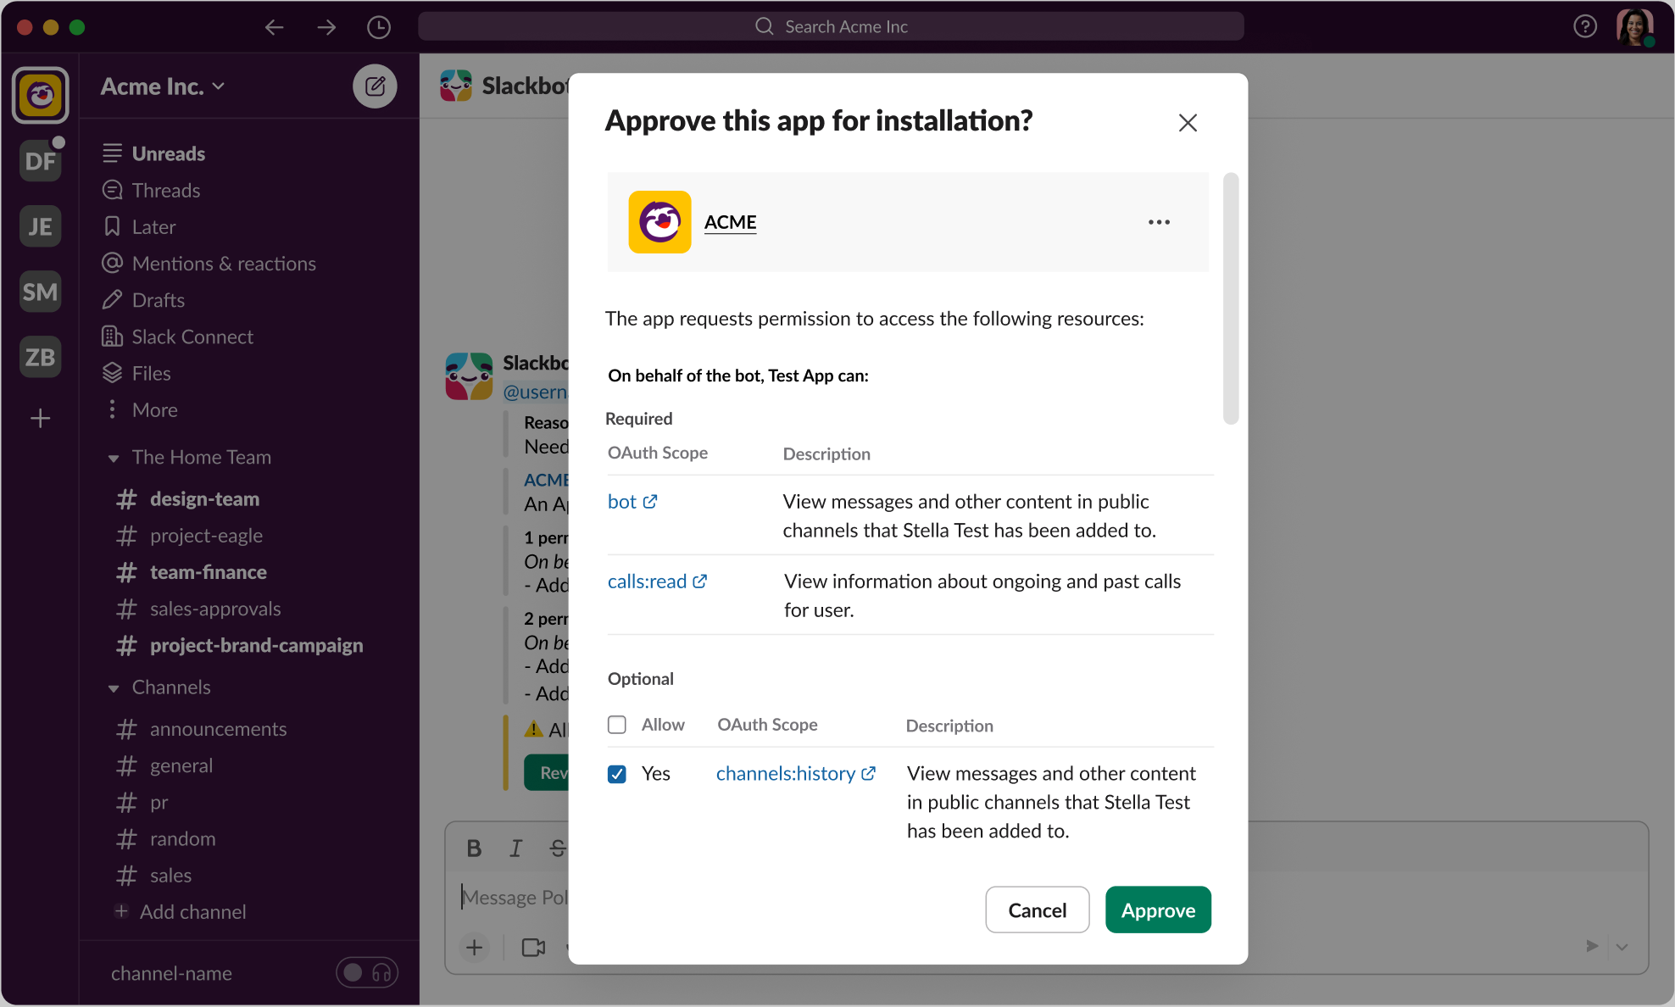Select the team-finance channel
The height and width of the screenshot is (1007, 1675).
click(208, 572)
